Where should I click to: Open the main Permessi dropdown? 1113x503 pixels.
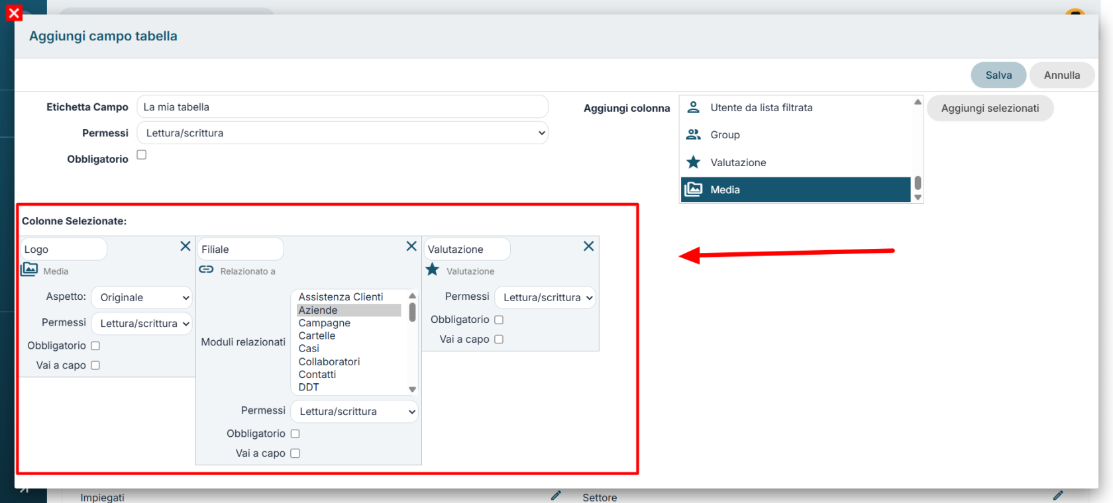pos(343,133)
